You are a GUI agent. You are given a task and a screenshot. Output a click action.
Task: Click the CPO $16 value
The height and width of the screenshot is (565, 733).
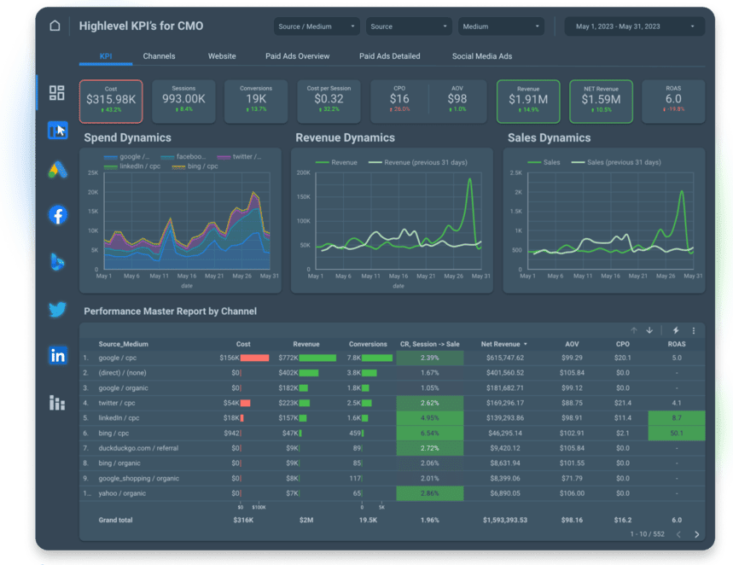tap(399, 99)
